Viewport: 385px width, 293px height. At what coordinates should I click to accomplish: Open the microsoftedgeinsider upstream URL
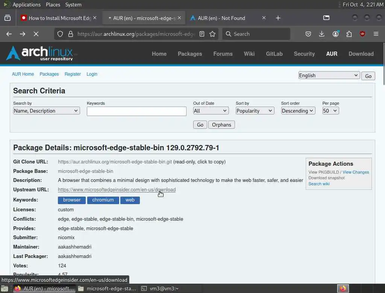(x=117, y=190)
